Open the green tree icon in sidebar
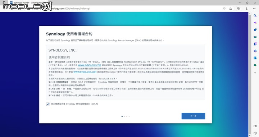The width and height of the screenshot is (259, 137). point(255,65)
